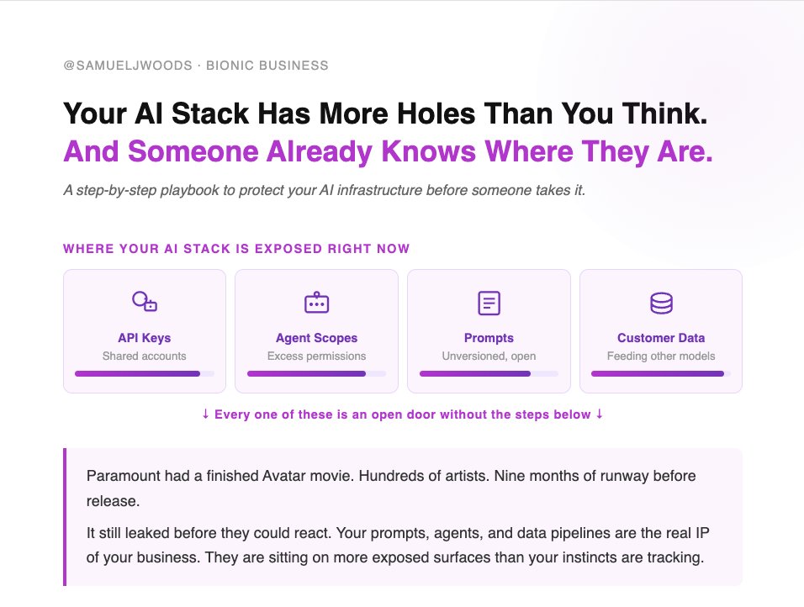This screenshot has height=607, width=804.
Task: Click the "Unversioned, open" subtitle
Action: (x=489, y=356)
